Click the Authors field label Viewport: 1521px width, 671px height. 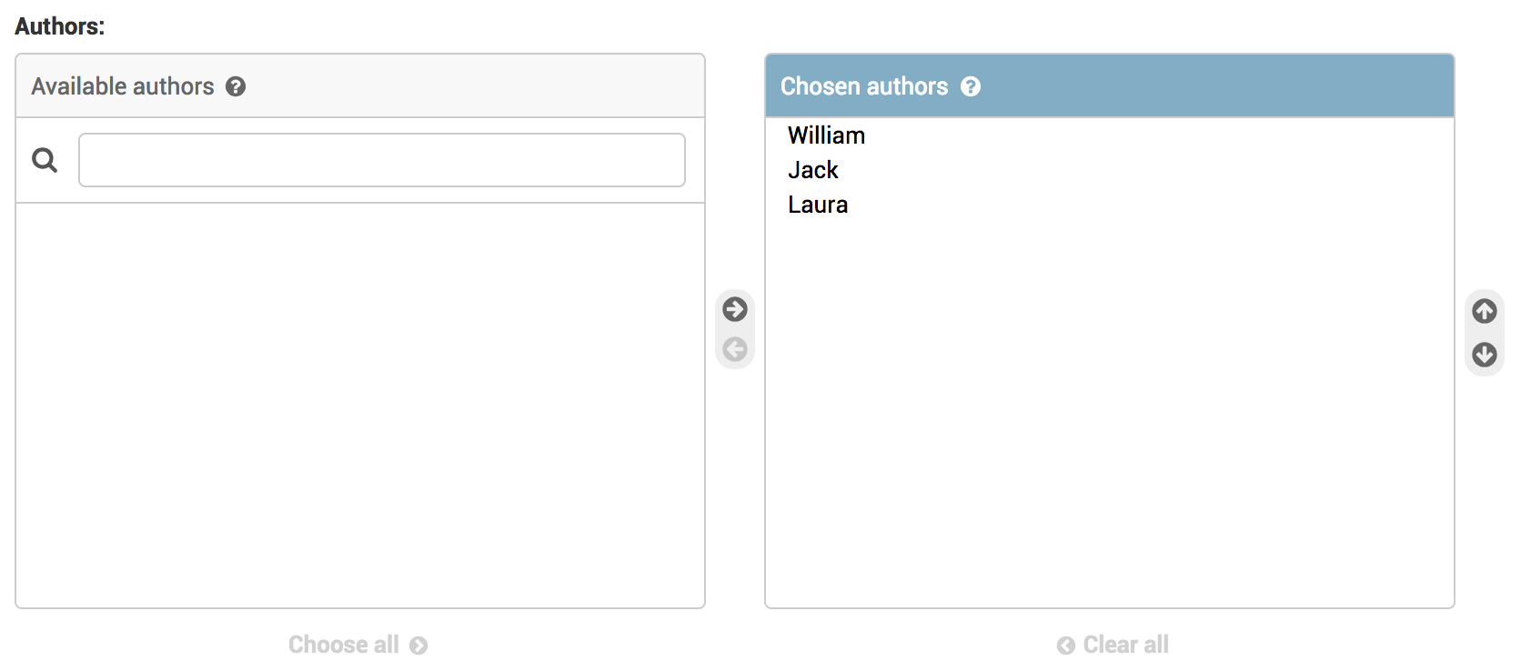pos(59,26)
